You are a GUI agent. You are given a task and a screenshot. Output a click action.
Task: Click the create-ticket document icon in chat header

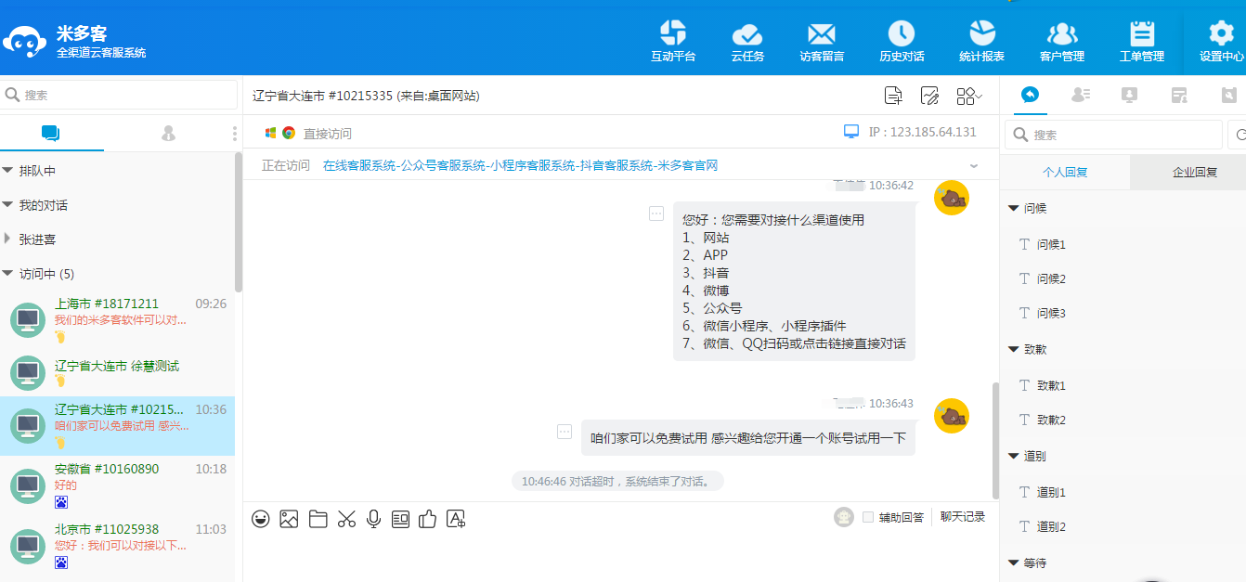coord(893,96)
